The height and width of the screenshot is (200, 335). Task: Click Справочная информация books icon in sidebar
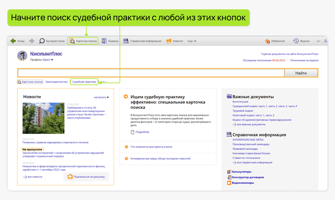tap(229, 134)
